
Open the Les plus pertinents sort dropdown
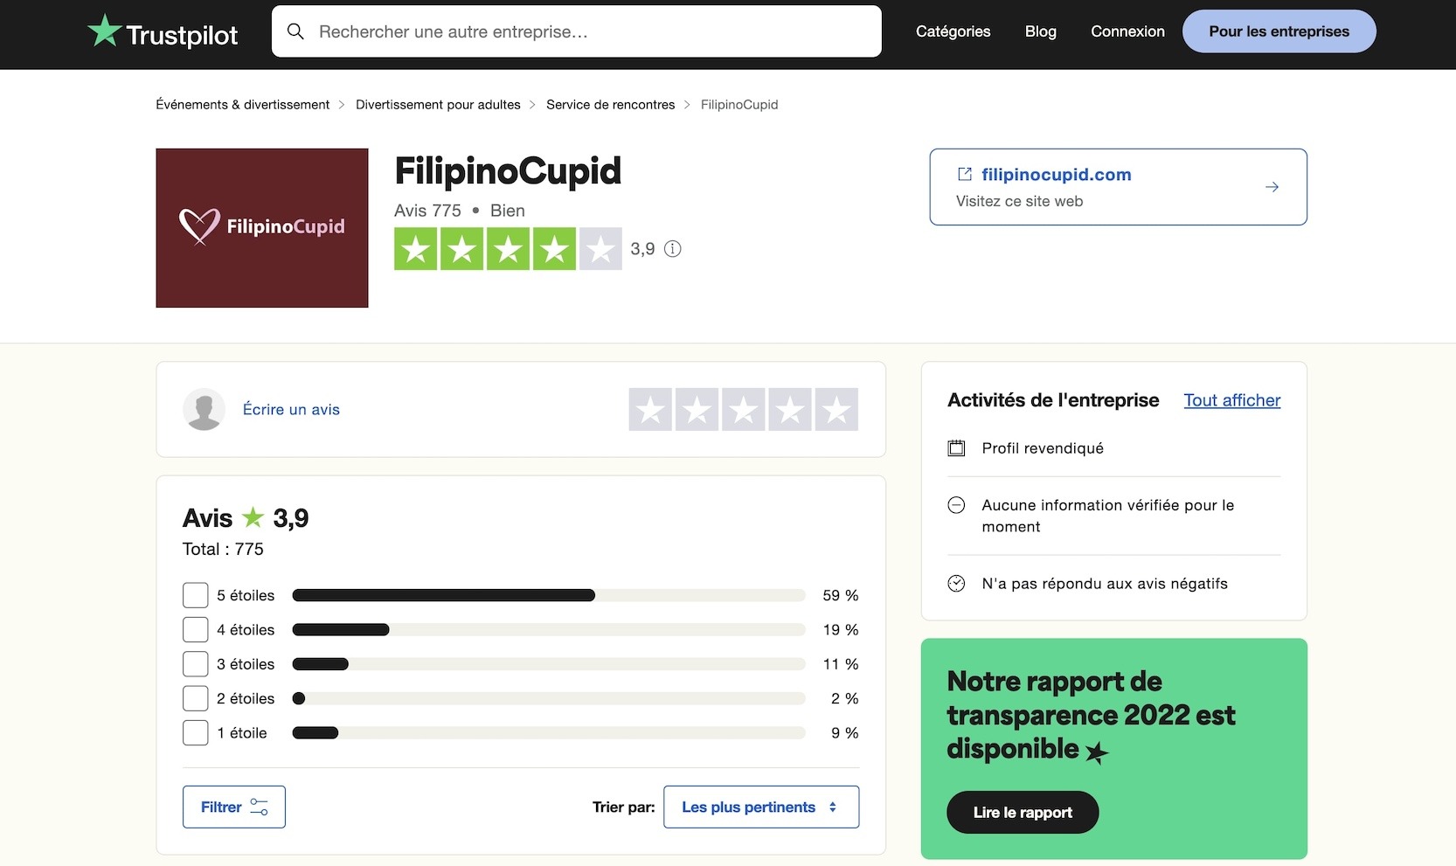coord(760,807)
